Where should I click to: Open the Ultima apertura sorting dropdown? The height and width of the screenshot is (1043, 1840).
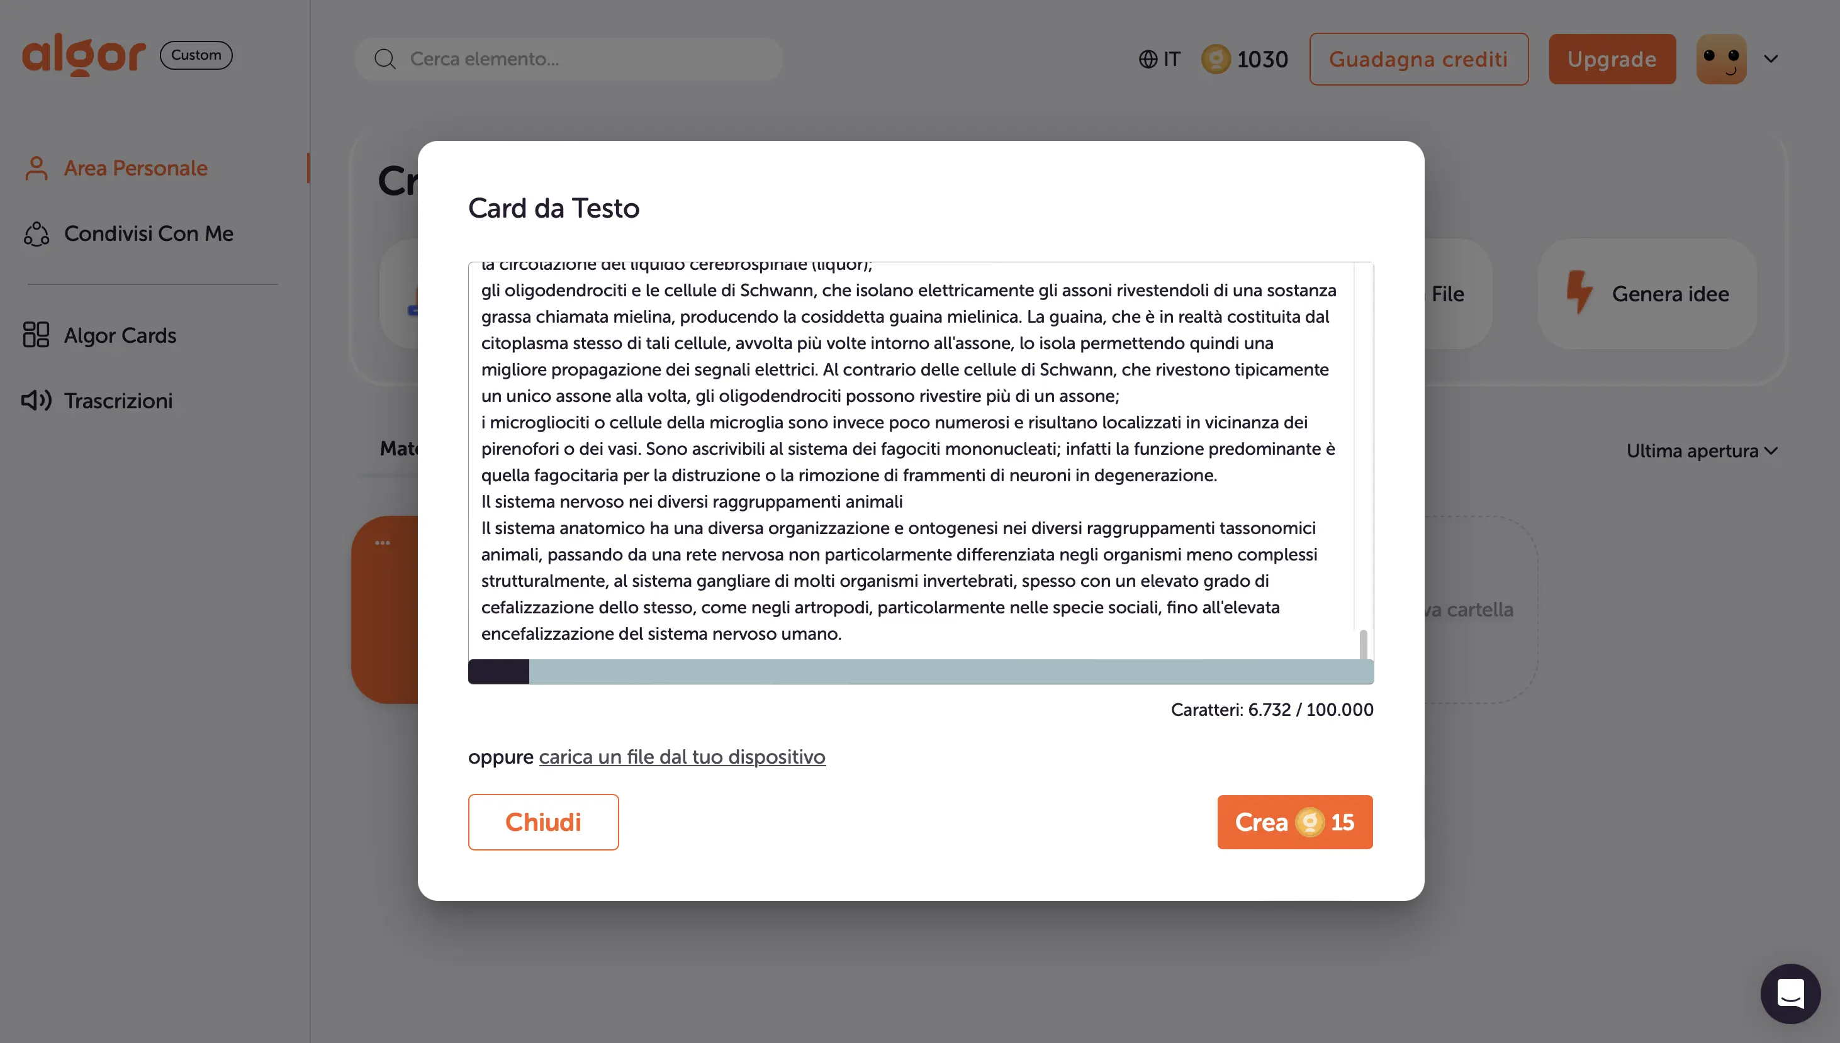1702,450
